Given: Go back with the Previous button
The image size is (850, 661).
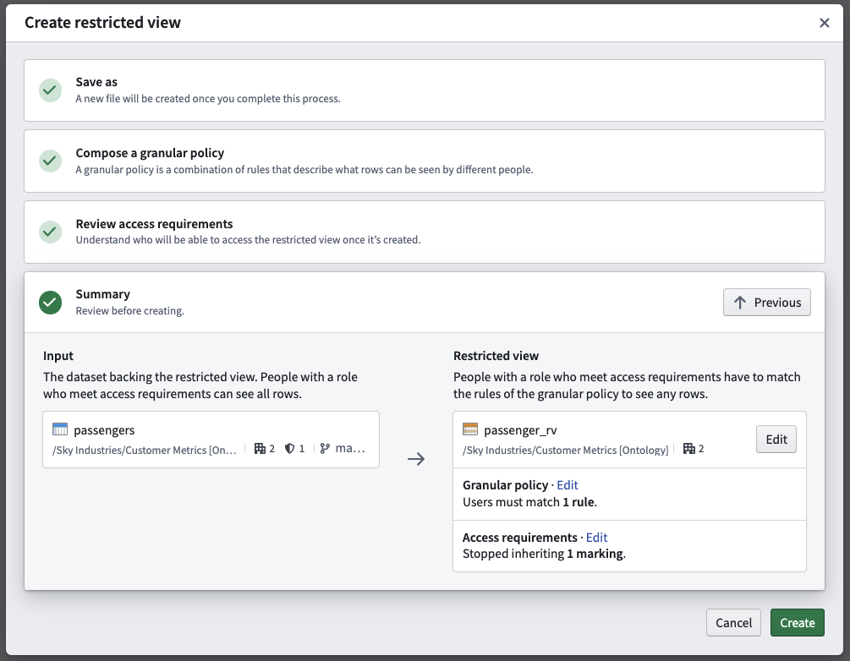Looking at the screenshot, I should pyautogui.click(x=766, y=303).
